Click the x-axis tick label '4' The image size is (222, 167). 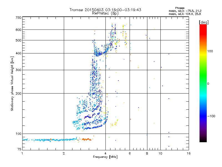pyautogui.click(x=105, y=153)
